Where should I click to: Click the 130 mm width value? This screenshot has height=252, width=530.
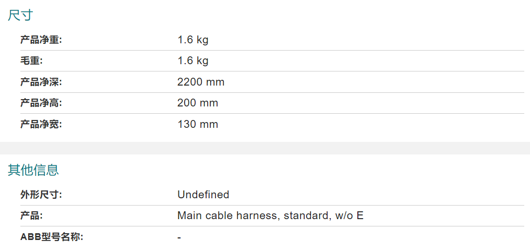point(198,124)
